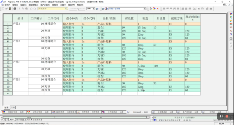Viewport: 234px width, 125px height.
Task: Open the 库存图表 tab
Action: [x=89, y=112]
